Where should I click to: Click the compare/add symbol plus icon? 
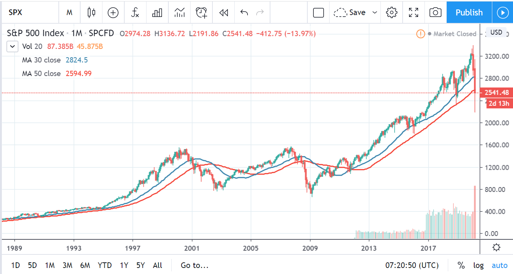(x=113, y=12)
